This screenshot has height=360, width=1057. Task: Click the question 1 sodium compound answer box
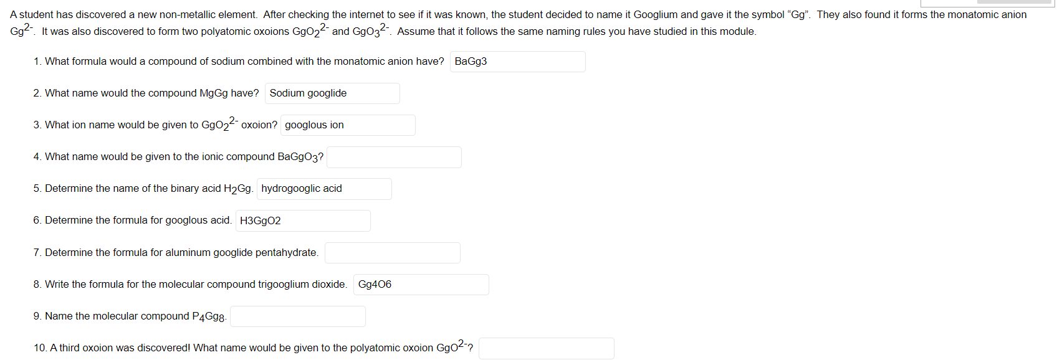(x=517, y=62)
